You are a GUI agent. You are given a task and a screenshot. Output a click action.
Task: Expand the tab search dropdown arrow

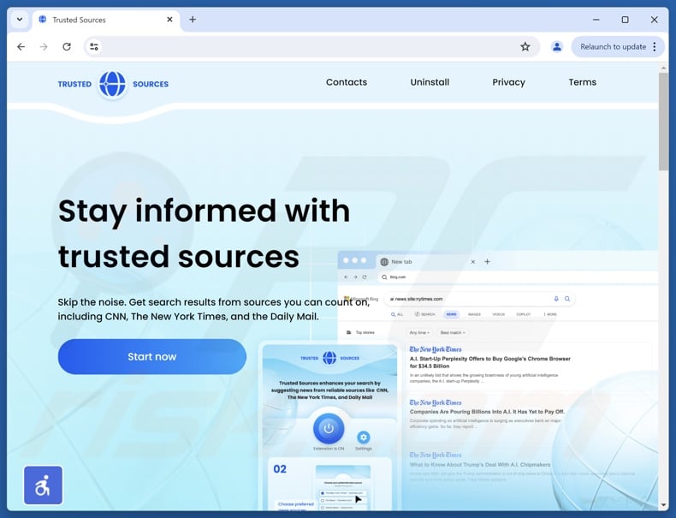(20, 20)
